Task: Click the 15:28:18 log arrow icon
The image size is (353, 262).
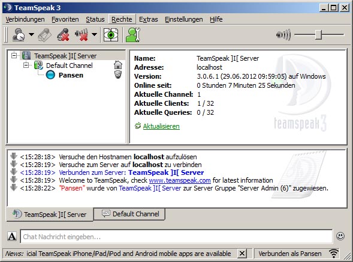Action: pyautogui.click(x=14, y=156)
